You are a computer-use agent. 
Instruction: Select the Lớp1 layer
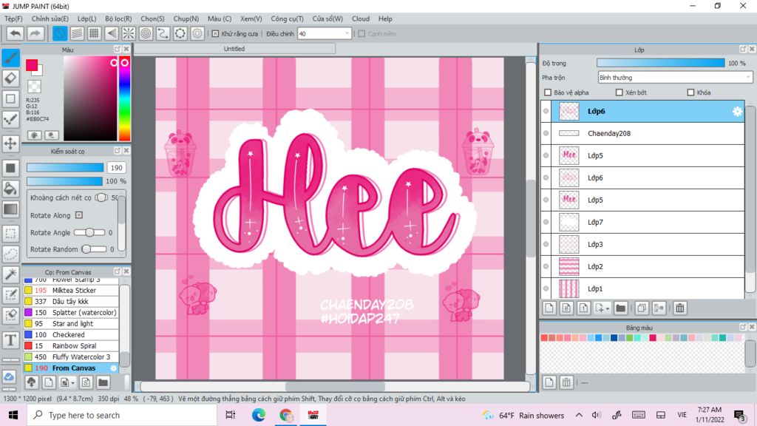tap(643, 289)
